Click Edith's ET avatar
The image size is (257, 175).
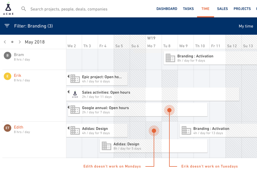point(7,128)
